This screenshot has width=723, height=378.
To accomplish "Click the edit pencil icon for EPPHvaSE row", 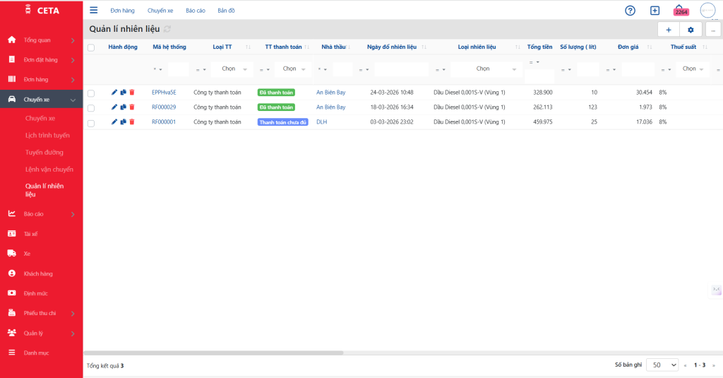I will [114, 93].
